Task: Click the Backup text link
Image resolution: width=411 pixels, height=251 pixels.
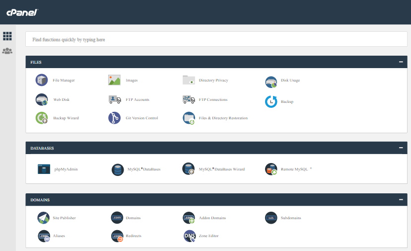Action: coord(287,101)
